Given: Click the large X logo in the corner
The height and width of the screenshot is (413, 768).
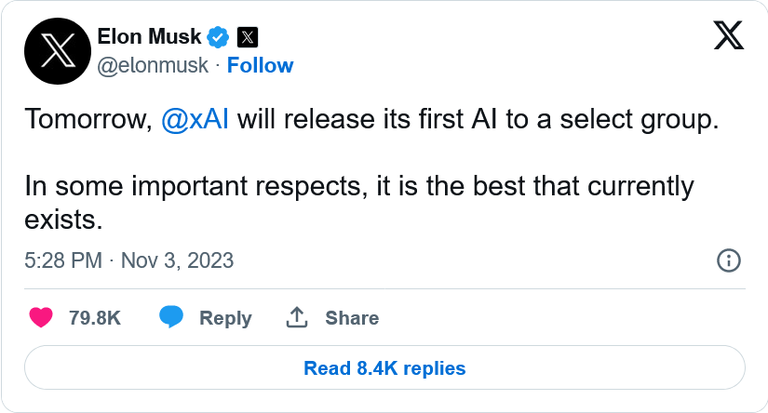Looking at the screenshot, I should click(728, 35).
